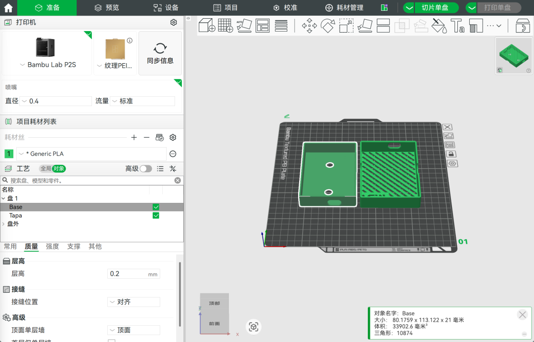Switch to the Calibration (校准) tab
Image resolution: width=534 pixels, height=342 pixels.
coord(285,7)
